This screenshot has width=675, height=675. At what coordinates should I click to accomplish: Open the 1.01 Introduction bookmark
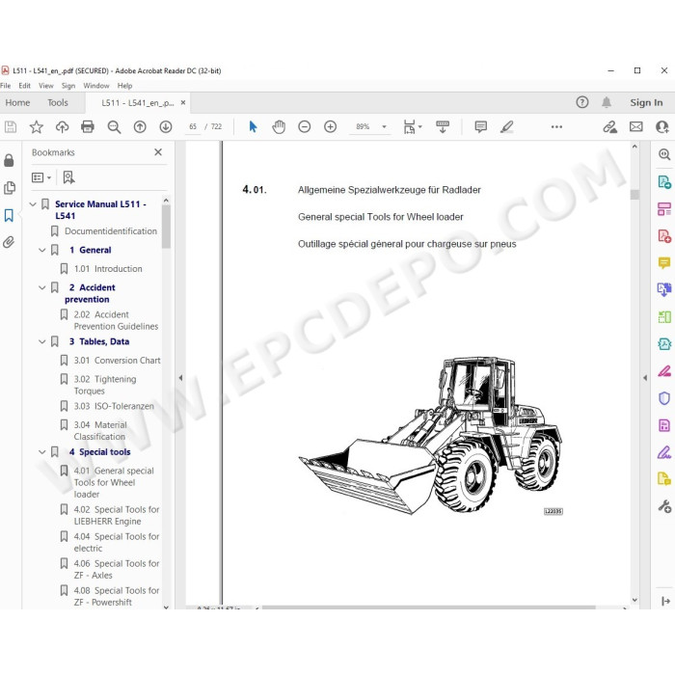108,269
